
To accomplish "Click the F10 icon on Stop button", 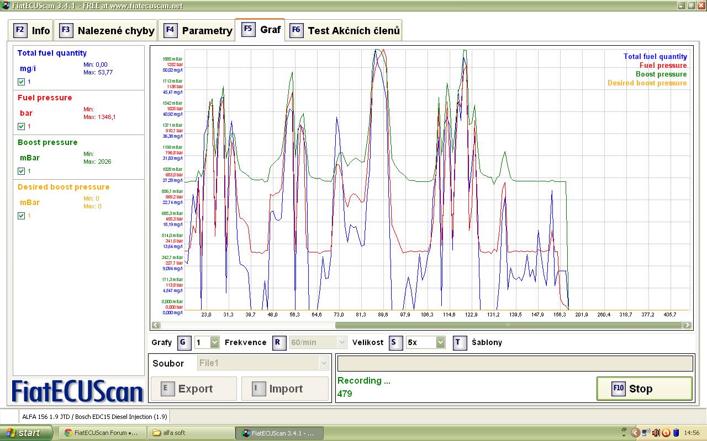I will click(618, 389).
